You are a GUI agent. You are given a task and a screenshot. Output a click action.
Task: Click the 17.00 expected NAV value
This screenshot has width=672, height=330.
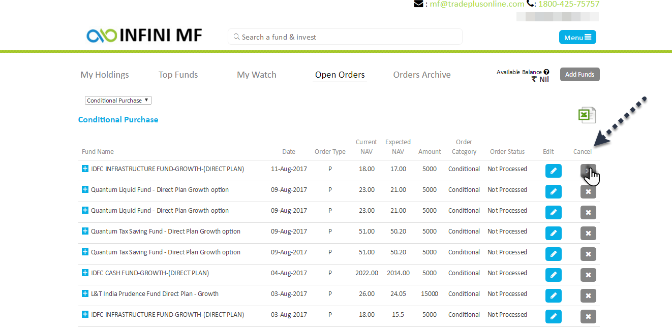[398, 169]
